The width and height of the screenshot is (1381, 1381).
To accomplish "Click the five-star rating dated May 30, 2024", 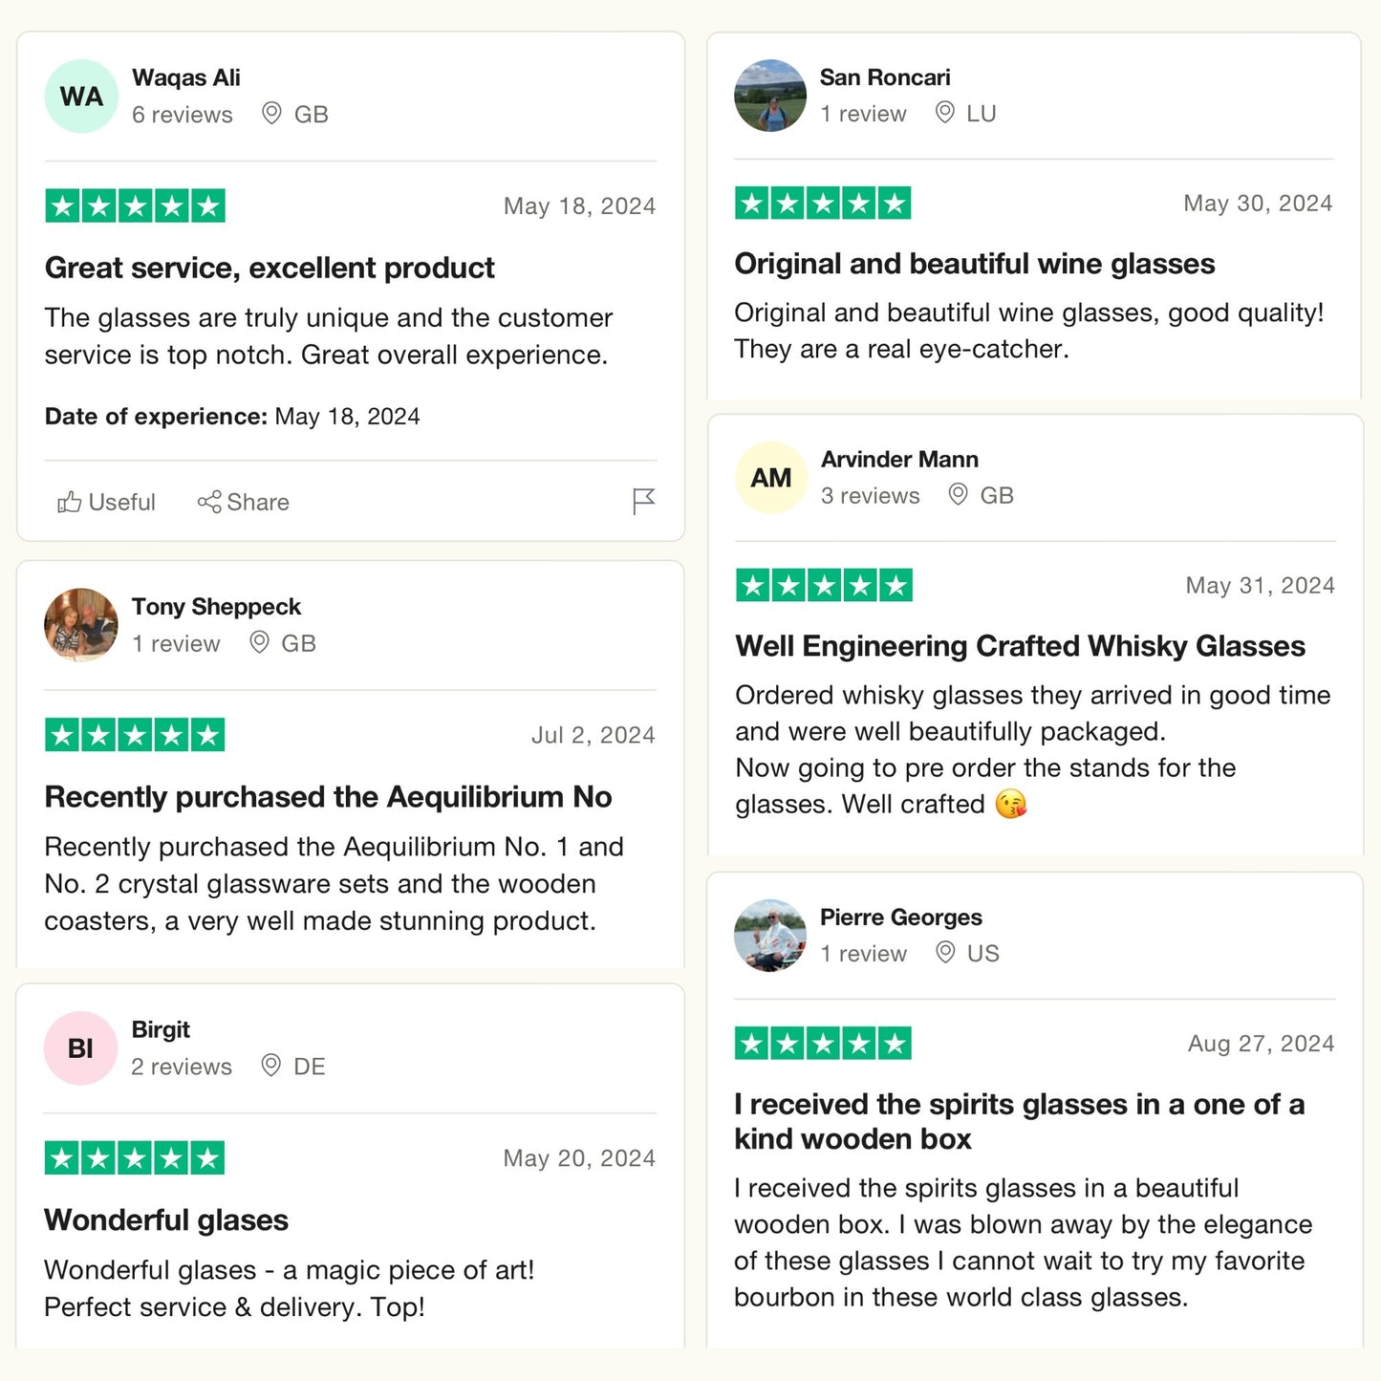I will click(823, 204).
